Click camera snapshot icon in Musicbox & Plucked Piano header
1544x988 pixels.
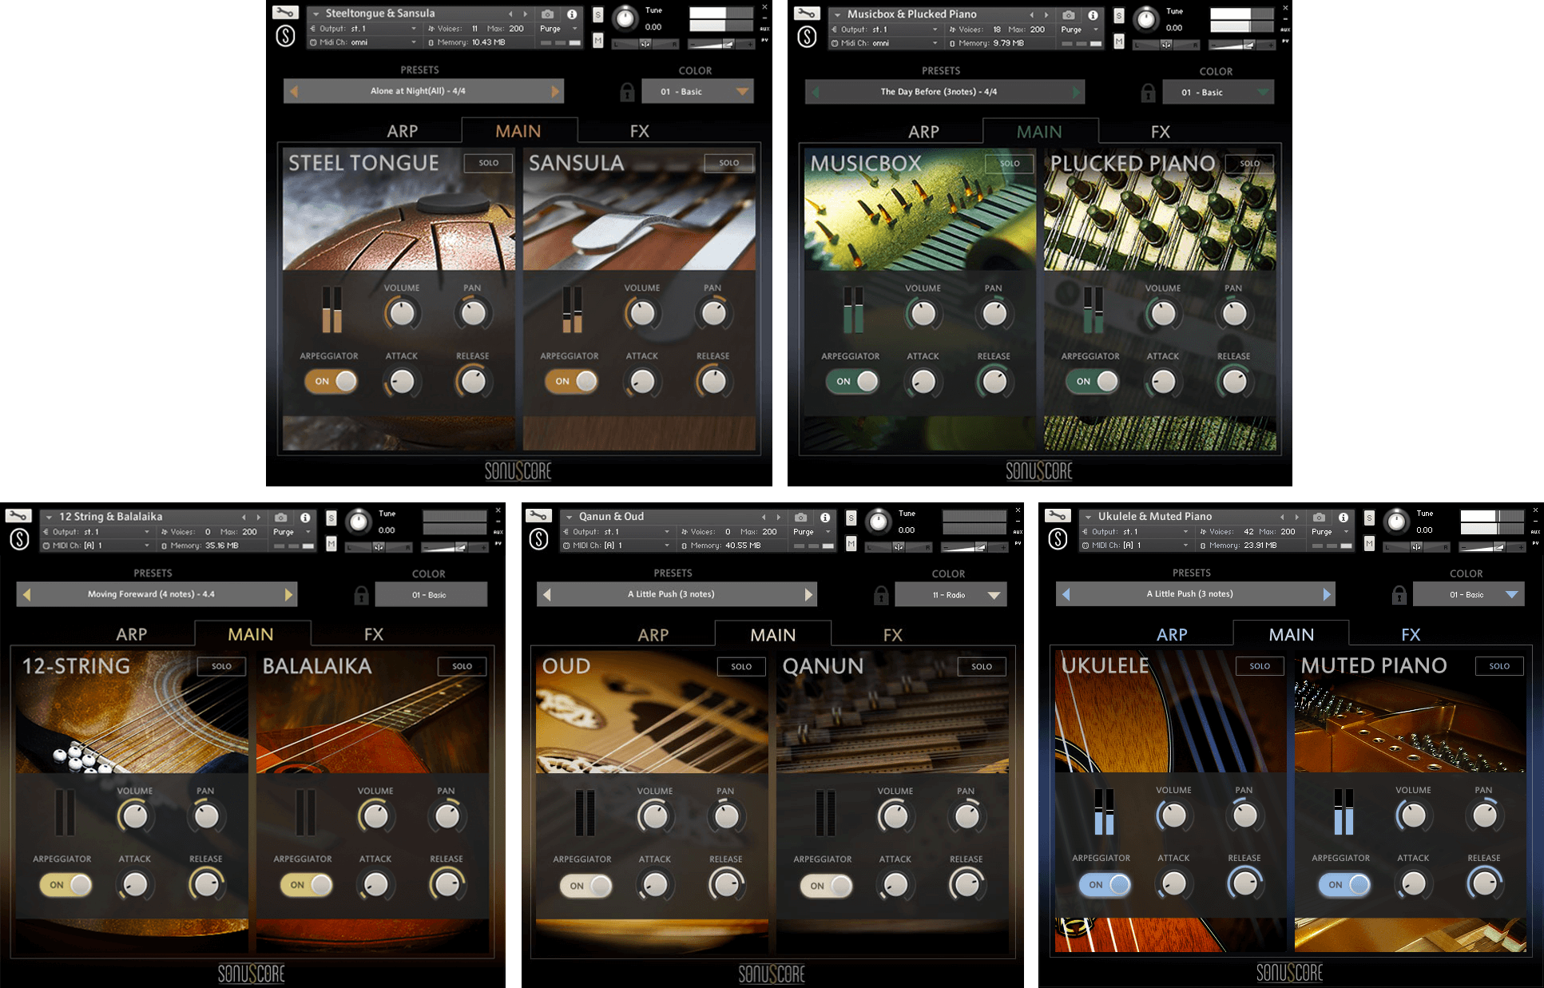coord(1068,14)
